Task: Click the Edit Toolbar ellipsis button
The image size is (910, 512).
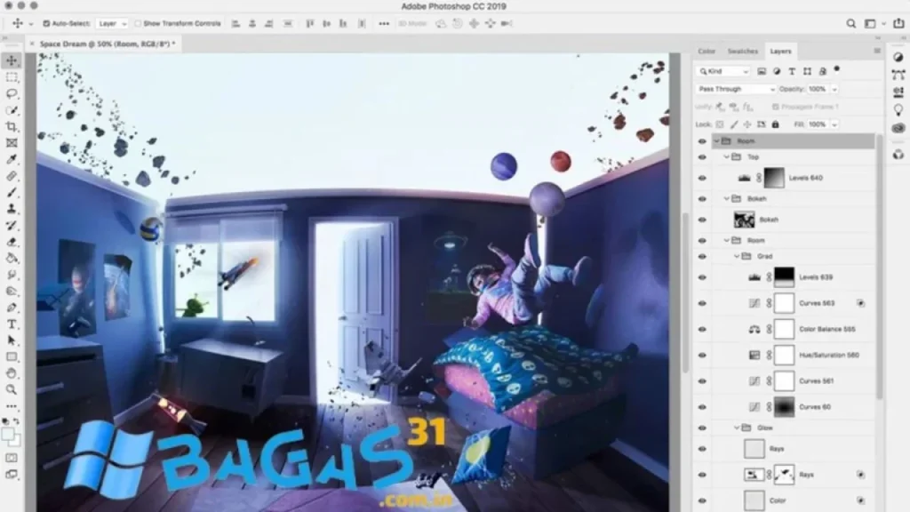Action: [x=12, y=406]
